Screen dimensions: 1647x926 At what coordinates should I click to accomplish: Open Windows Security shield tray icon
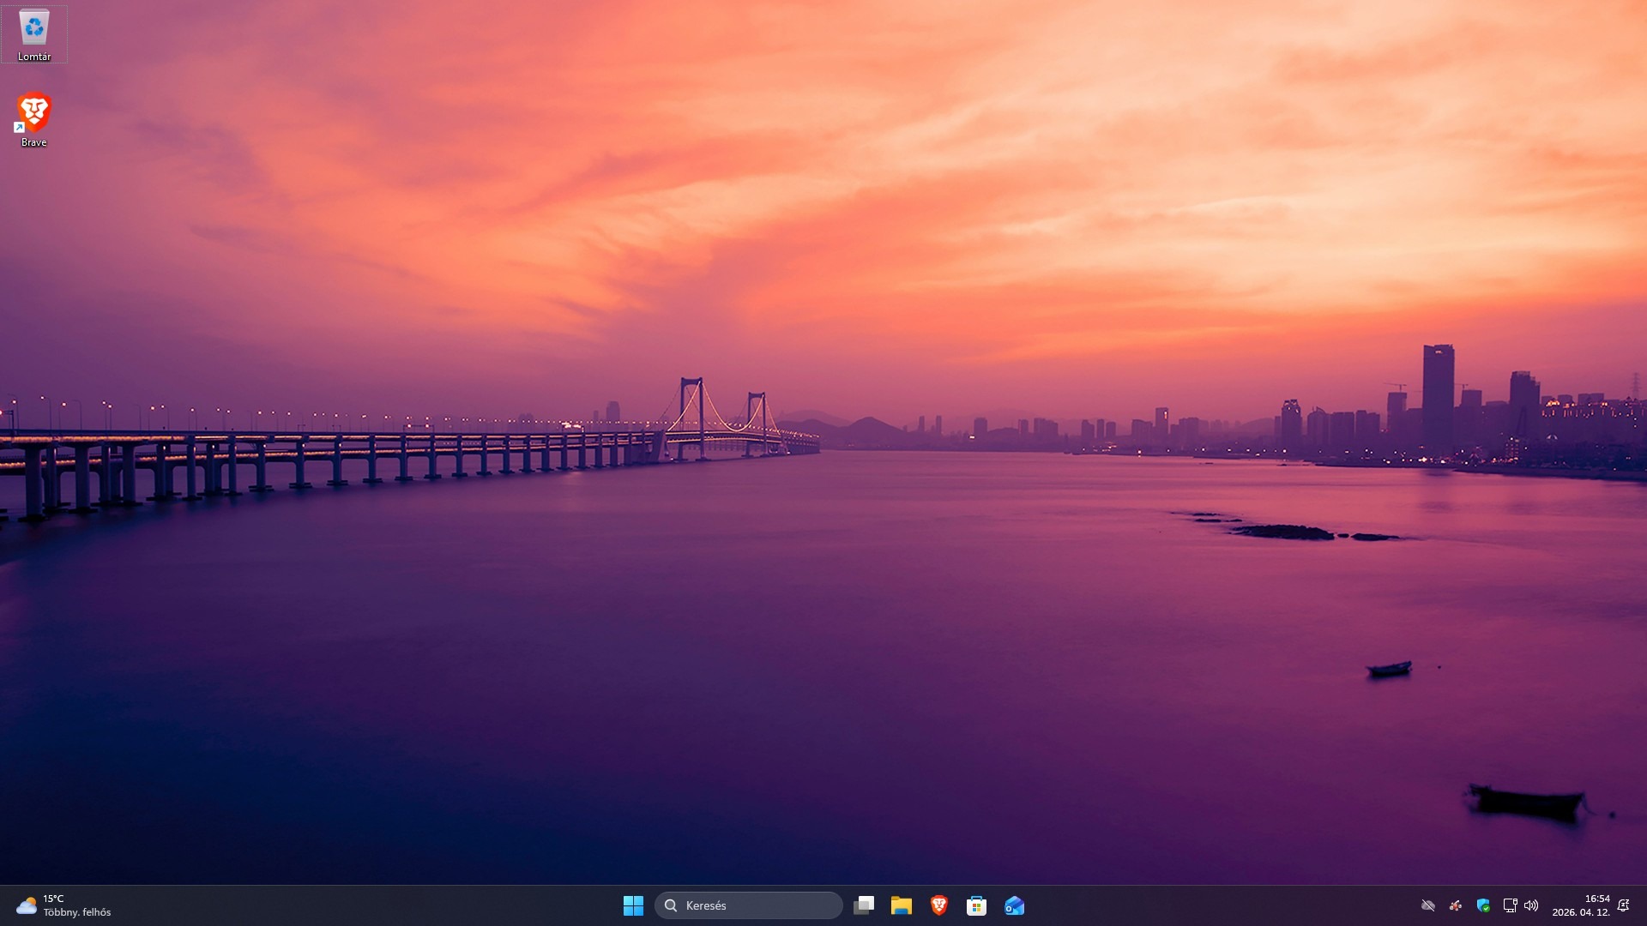1483,905
